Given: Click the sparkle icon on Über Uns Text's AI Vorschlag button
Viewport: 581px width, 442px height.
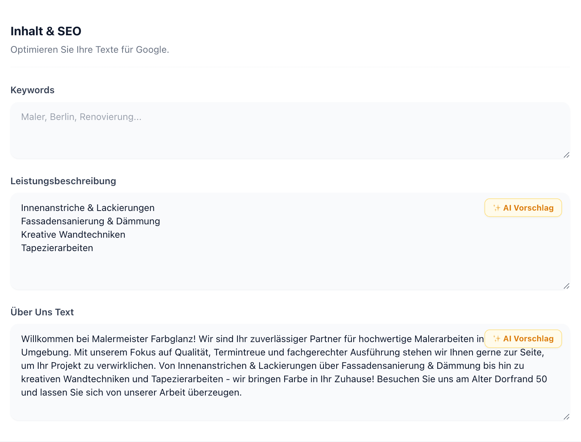Looking at the screenshot, I should coord(496,339).
